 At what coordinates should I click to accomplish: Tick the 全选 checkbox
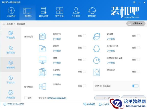(26, 98)
